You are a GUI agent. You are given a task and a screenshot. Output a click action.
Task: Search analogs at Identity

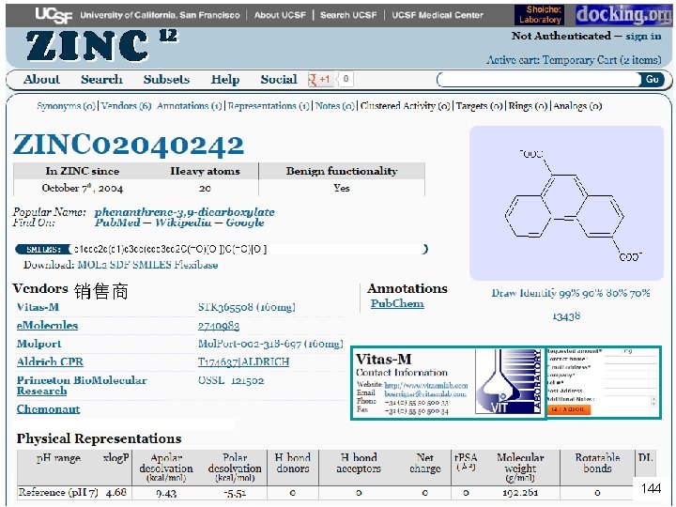pos(538,294)
